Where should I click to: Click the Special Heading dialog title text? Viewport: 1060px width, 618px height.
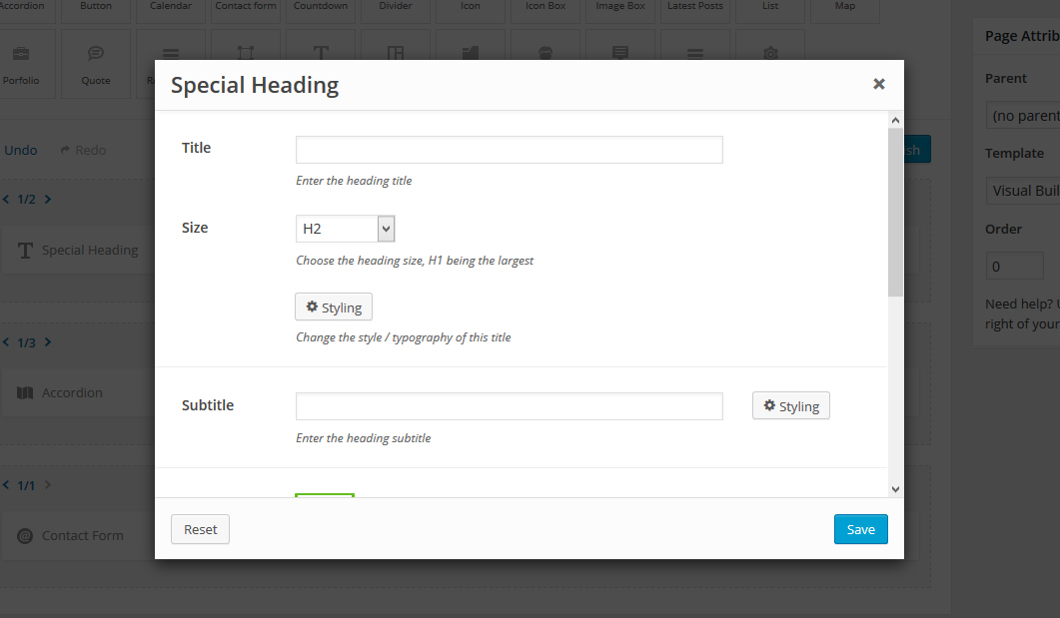[255, 85]
